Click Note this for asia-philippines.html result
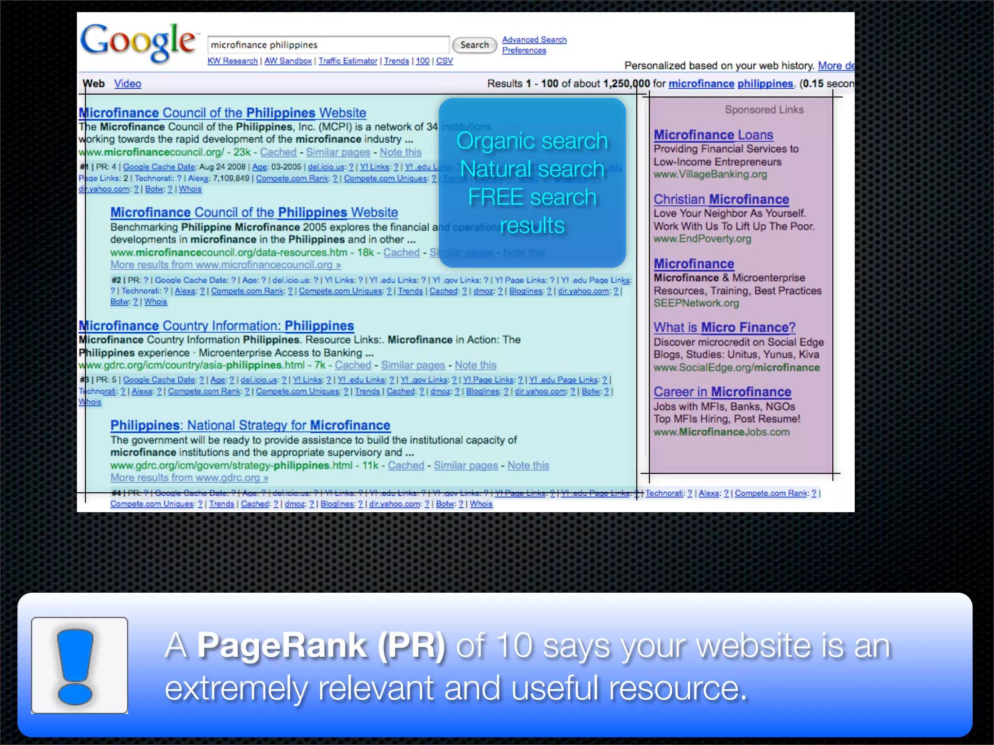 [x=476, y=365]
